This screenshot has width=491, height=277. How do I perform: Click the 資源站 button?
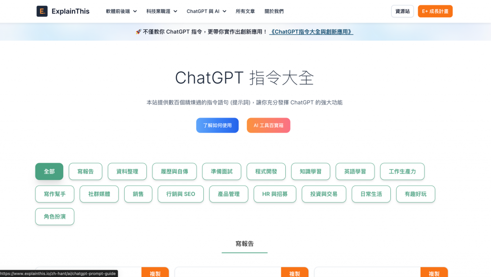402,11
